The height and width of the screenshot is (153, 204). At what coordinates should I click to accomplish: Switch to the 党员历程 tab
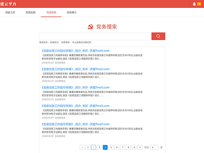tap(31, 13)
